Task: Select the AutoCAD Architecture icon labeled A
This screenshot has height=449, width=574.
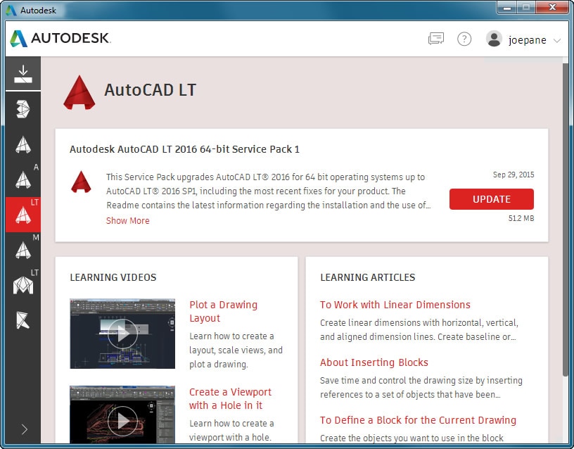Action: click(23, 179)
